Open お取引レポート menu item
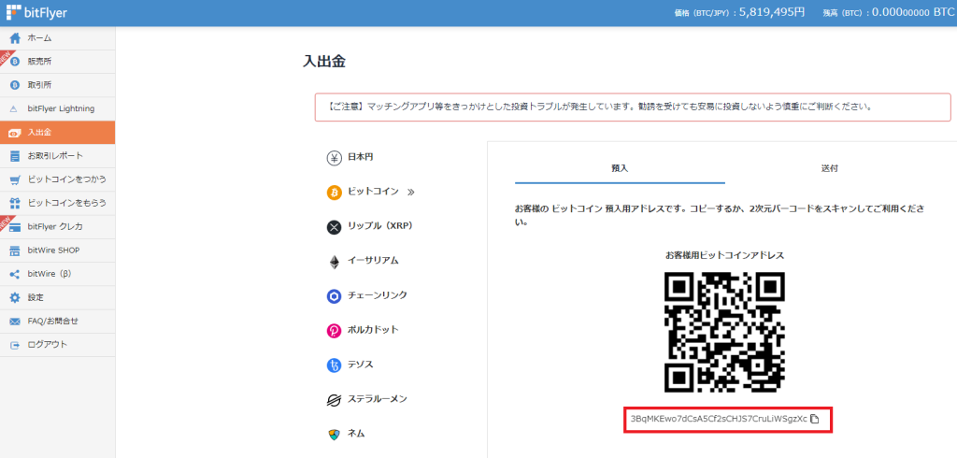Image resolution: width=957 pixels, height=458 pixels. coord(57,156)
